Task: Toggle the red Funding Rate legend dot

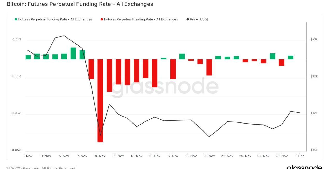Action: 102,19
